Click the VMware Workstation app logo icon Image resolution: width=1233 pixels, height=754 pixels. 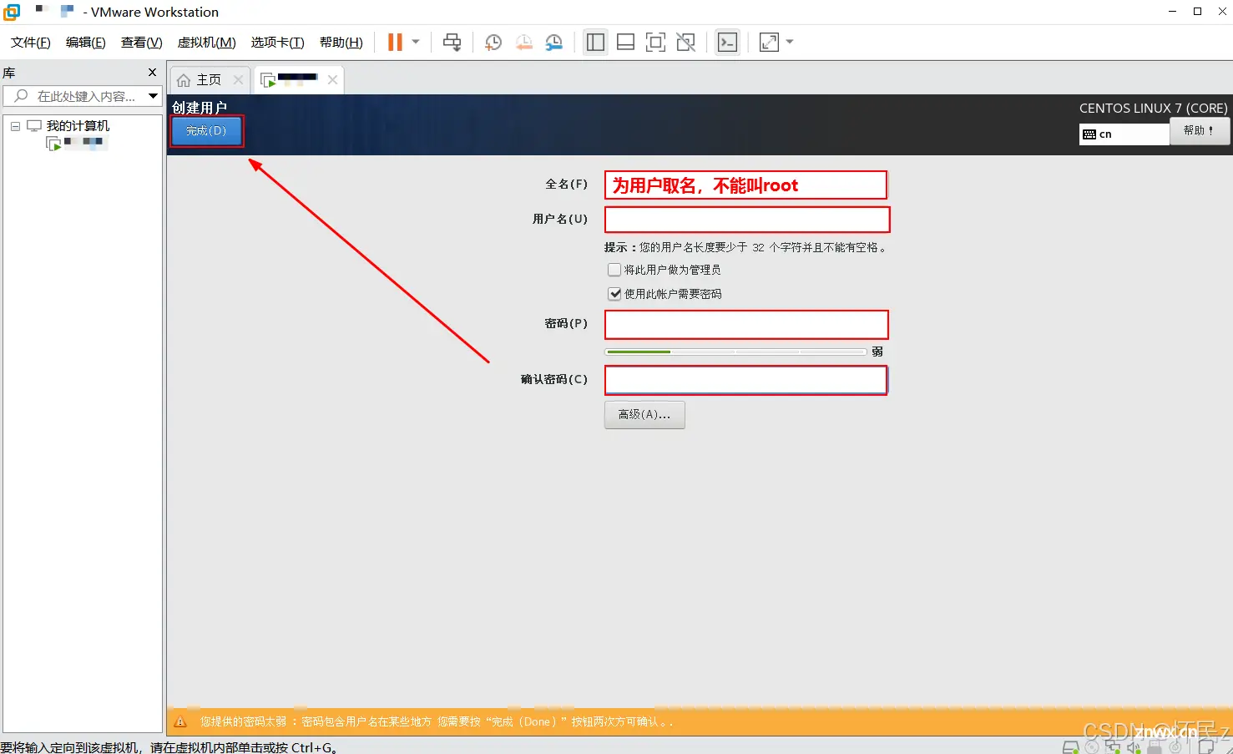(12, 12)
